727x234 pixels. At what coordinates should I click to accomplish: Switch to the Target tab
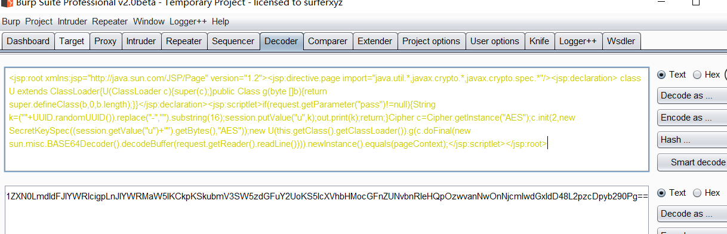click(72, 41)
